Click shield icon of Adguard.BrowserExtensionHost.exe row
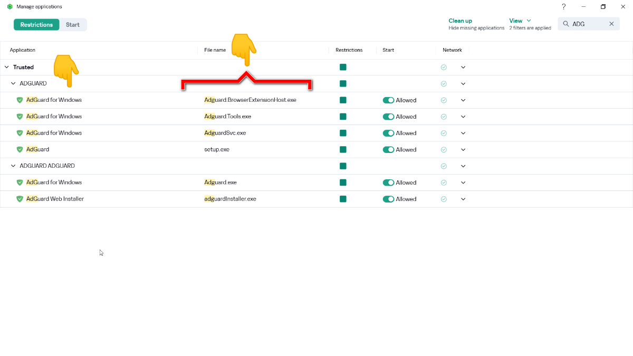This screenshot has height=356, width=633. pyautogui.click(x=20, y=100)
